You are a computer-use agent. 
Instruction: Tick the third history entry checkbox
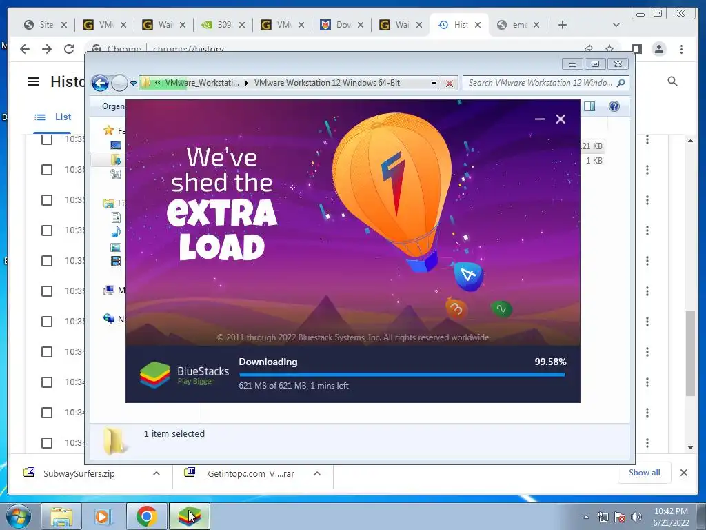coord(47,200)
